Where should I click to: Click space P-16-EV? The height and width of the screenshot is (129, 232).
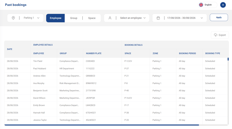point(128,98)
